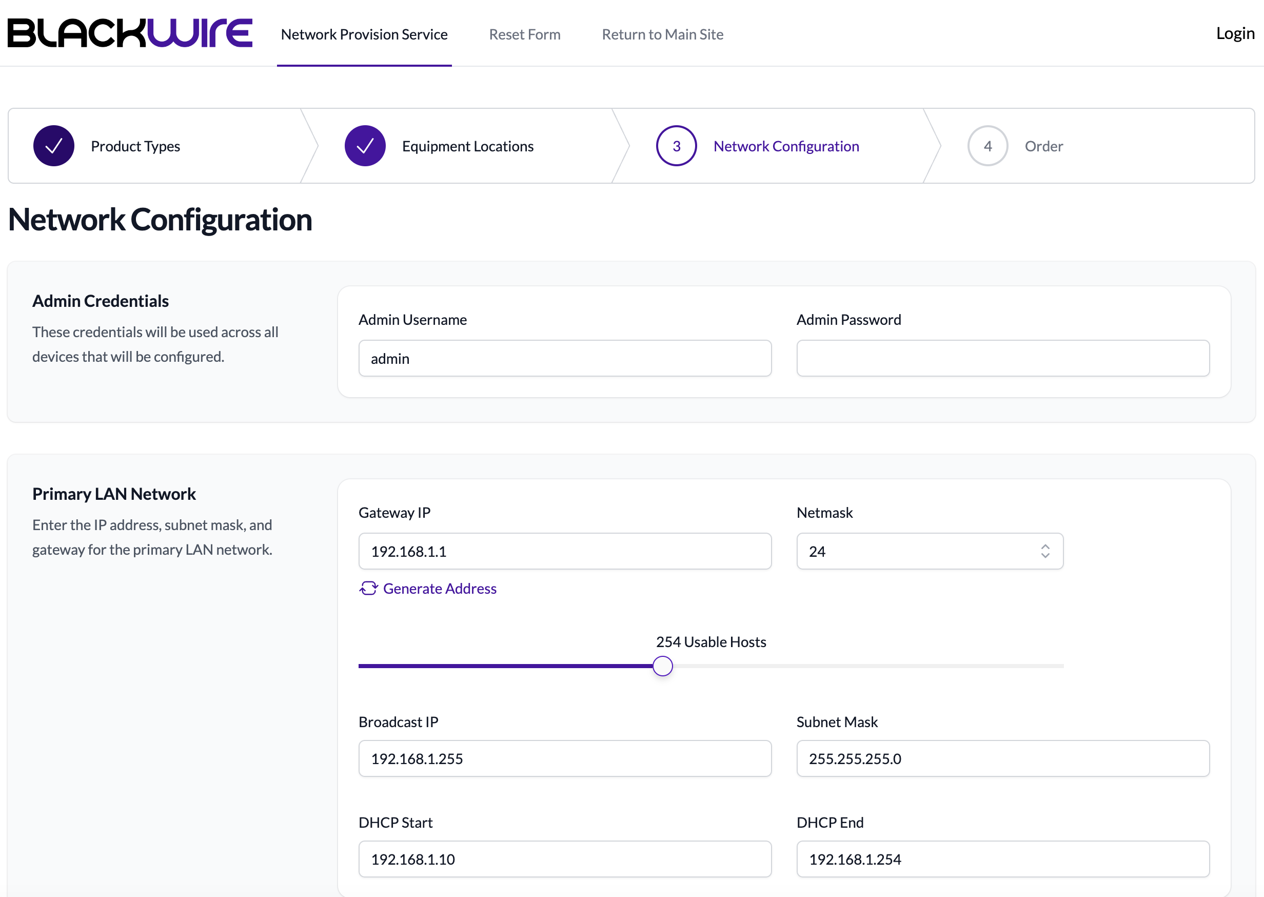This screenshot has width=1264, height=897.
Task: Click the Product Types checkmark circle
Action: point(53,146)
